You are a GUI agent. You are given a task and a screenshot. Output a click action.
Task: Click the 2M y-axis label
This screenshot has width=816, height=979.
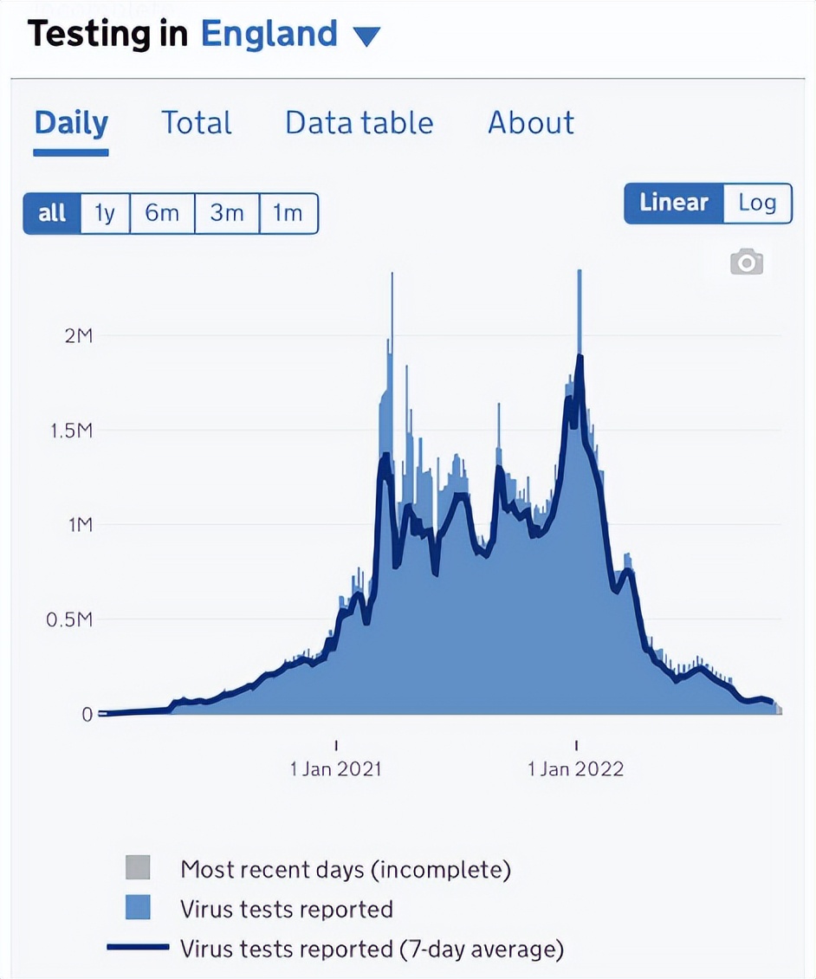click(78, 335)
